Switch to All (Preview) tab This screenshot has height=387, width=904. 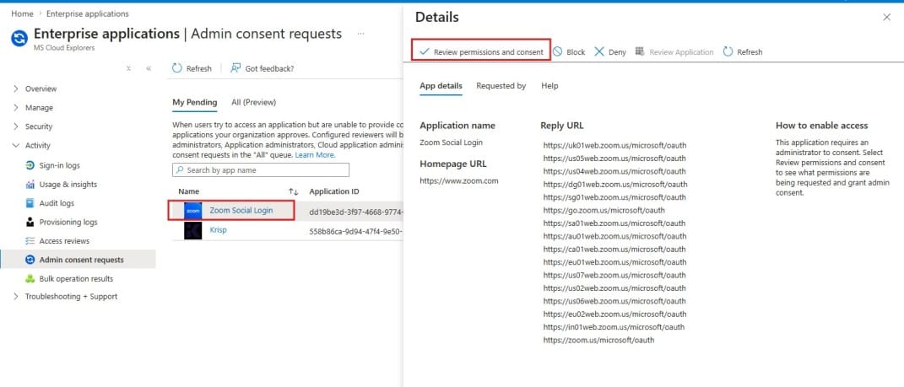254,103
